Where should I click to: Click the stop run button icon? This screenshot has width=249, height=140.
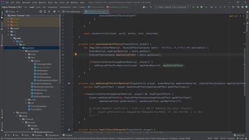pos(206,7)
